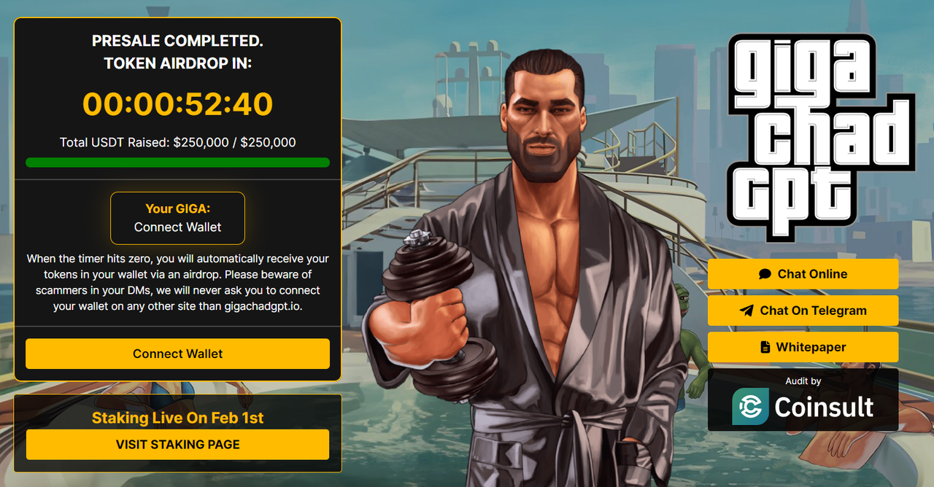Open the Whitepaper button

(x=803, y=347)
